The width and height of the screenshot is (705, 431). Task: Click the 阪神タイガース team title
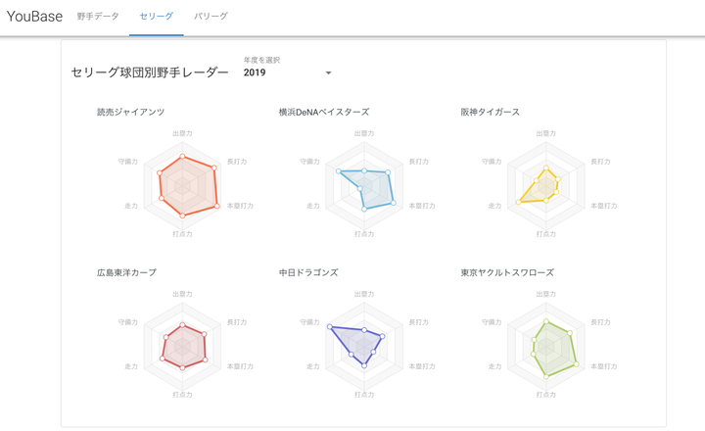tap(490, 112)
